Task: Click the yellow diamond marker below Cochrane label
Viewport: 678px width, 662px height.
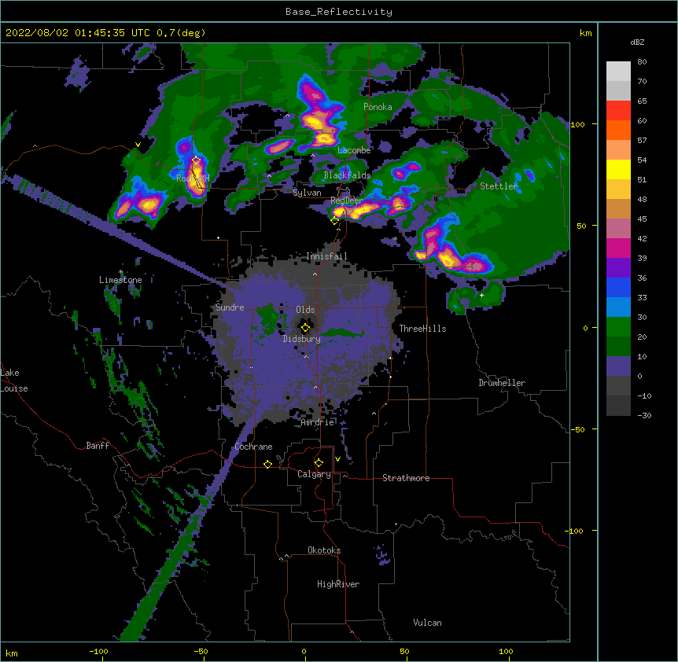Action: pyautogui.click(x=267, y=464)
